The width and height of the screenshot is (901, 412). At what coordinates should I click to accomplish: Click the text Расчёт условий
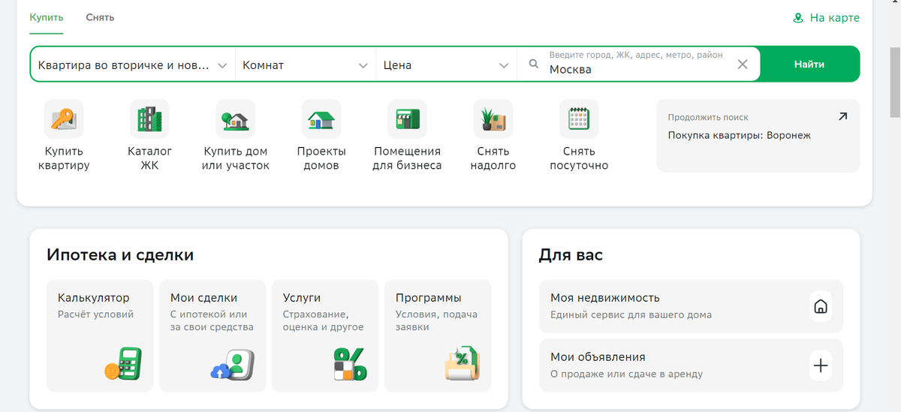(x=95, y=314)
